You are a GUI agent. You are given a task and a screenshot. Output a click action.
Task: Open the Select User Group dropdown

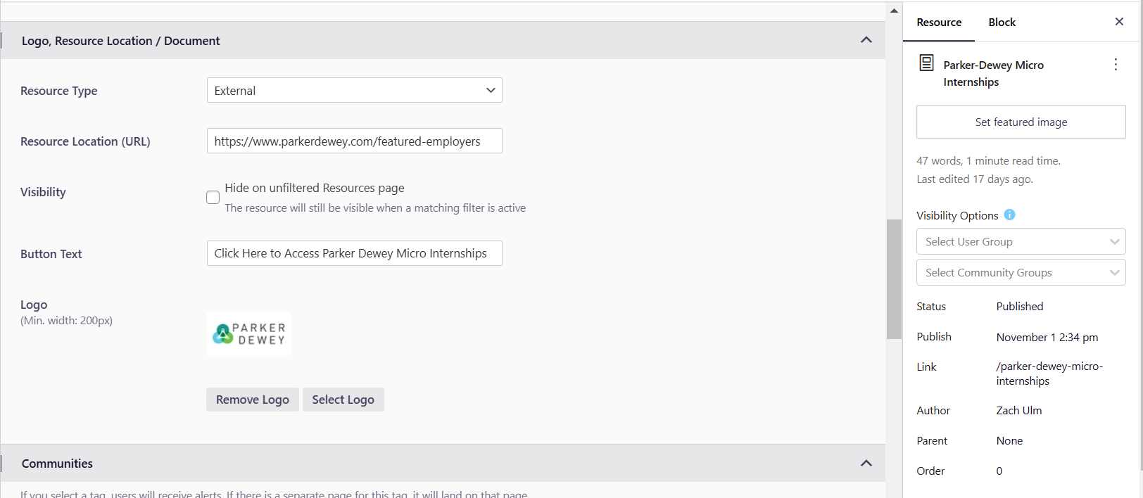pos(1021,242)
